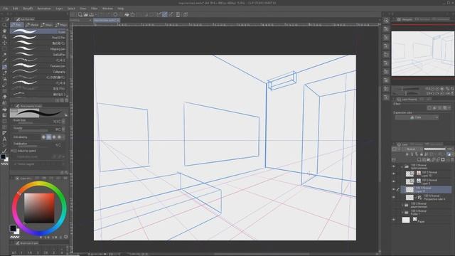This screenshot has height=256, width=455.
Task: Click the HSV switch icon beside color values
Action: 66,237
